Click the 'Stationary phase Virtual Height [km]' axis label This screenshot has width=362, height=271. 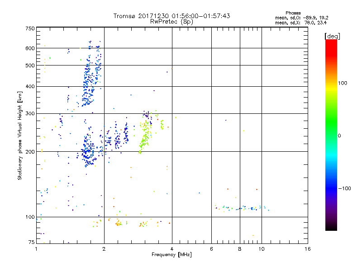(x=19, y=135)
